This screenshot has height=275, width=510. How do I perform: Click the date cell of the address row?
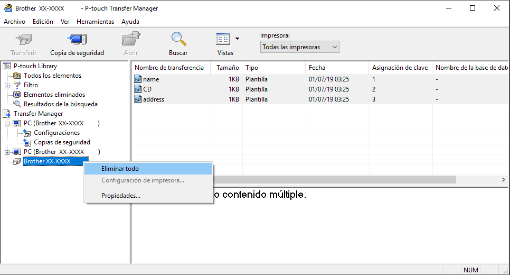pyautogui.click(x=329, y=99)
